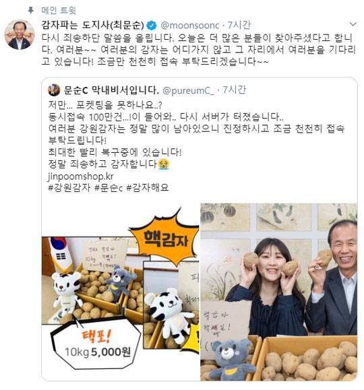Click the main tweet's apology text
364x390 pixels.
point(198,49)
